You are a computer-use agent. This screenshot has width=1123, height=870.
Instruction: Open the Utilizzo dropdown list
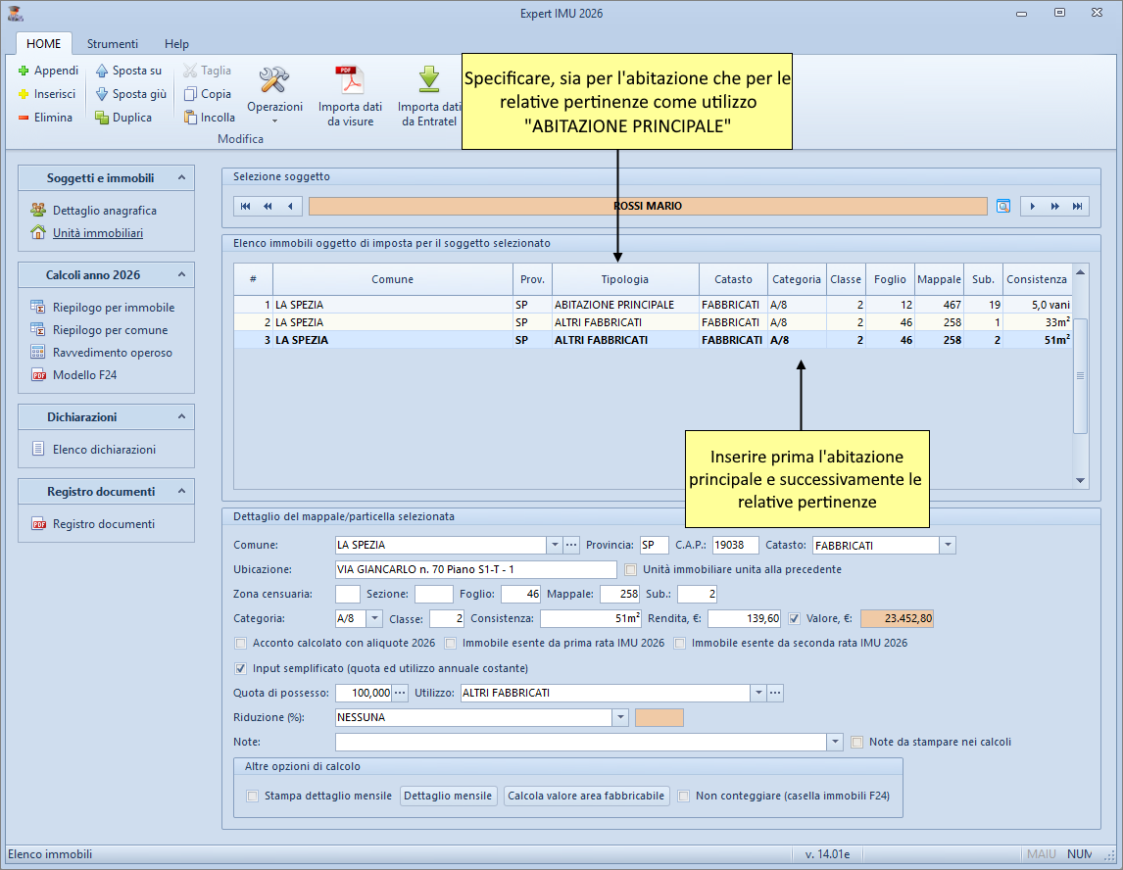point(757,693)
